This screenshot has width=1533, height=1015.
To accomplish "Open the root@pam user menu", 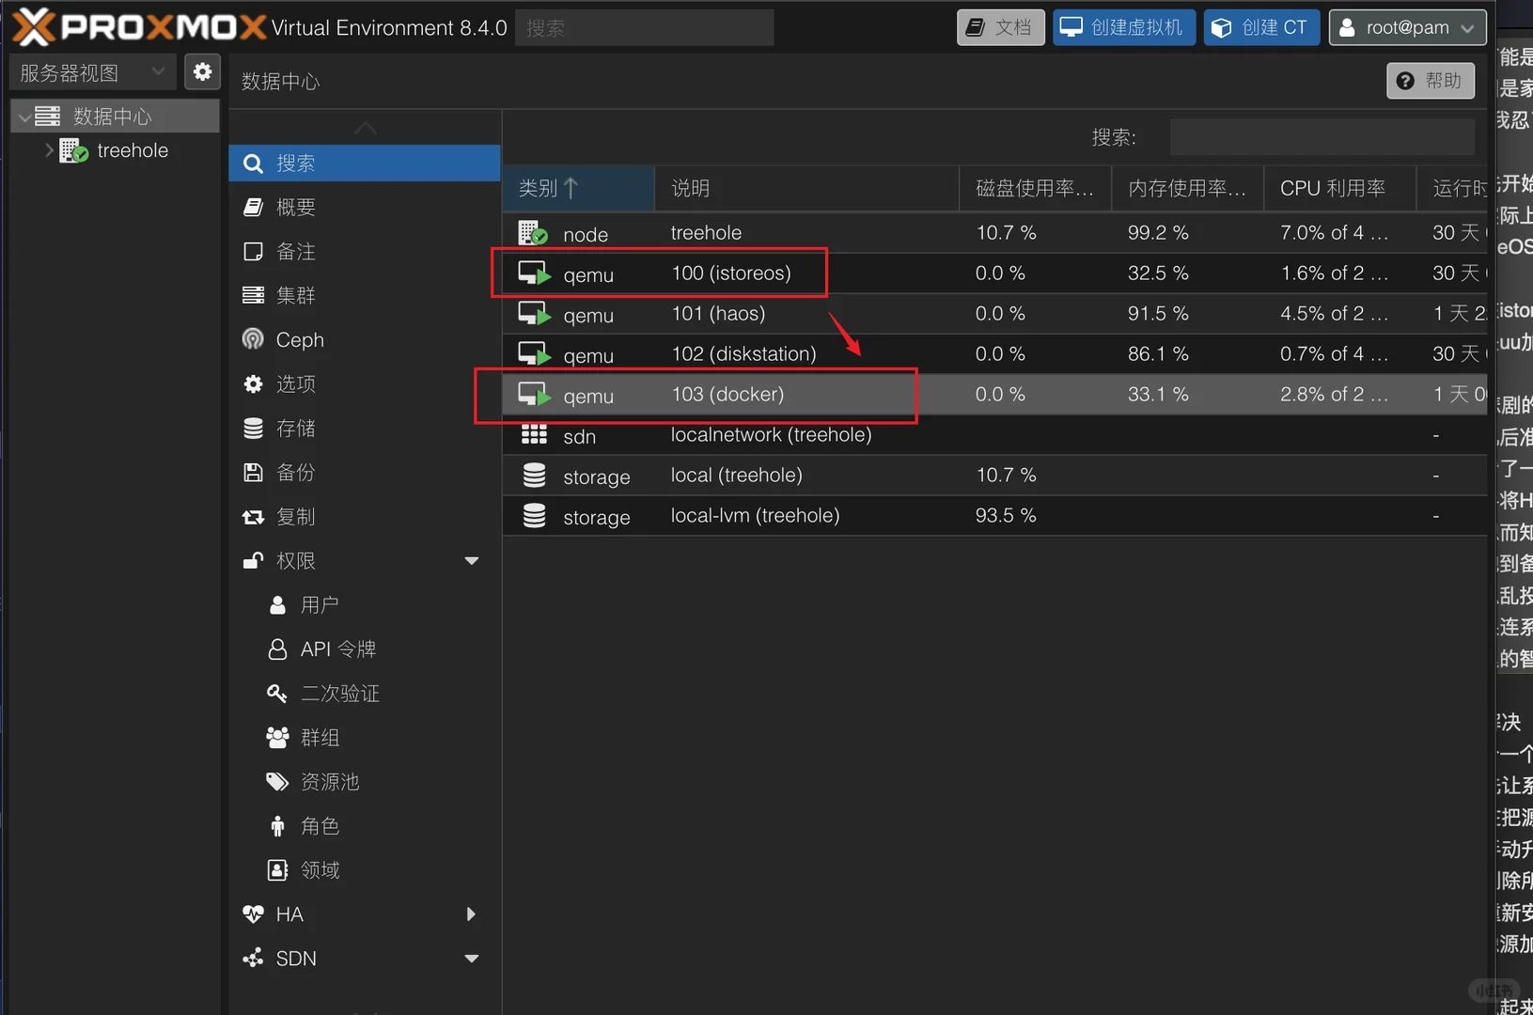I will (1407, 27).
